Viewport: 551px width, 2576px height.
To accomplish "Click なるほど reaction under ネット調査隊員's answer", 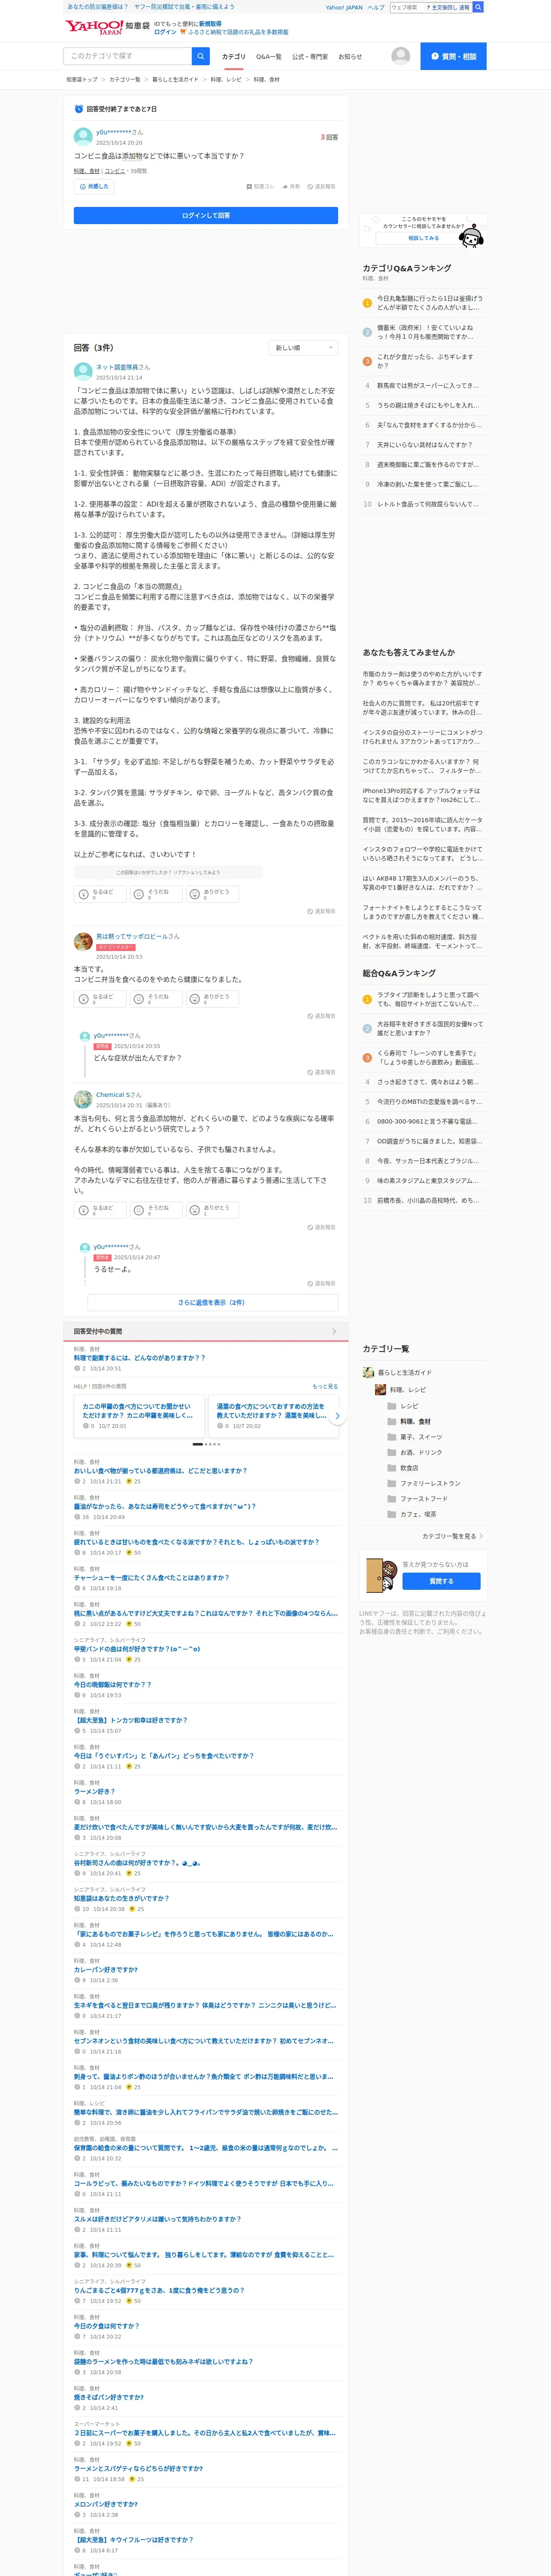I will 99,894.
